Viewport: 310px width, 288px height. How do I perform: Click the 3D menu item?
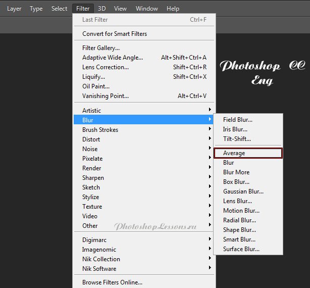[x=102, y=9]
